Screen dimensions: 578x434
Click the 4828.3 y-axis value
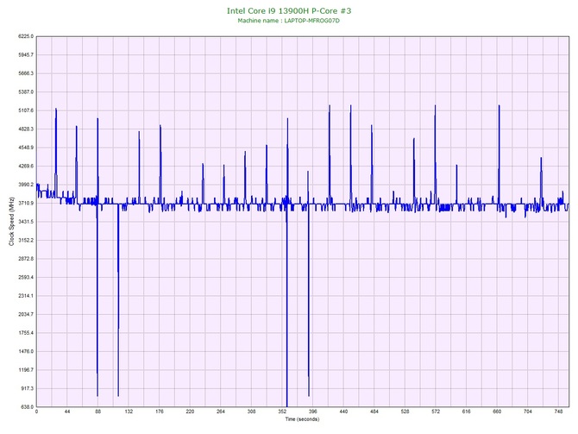click(26, 129)
